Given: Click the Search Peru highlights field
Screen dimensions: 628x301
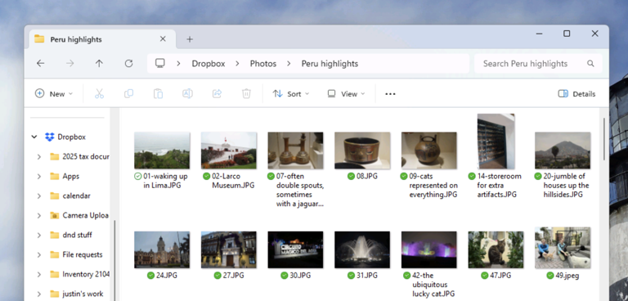Looking at the screenshot, I should point(538,63).
